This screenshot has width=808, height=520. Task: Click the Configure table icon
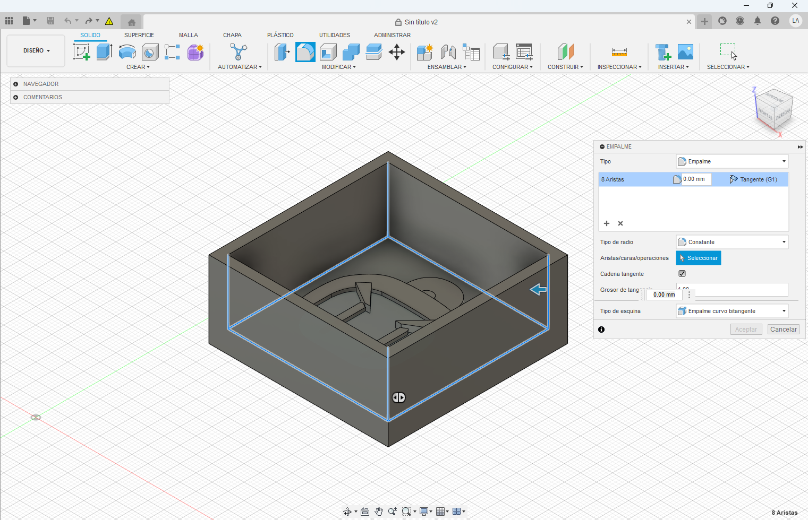(524, 52)
